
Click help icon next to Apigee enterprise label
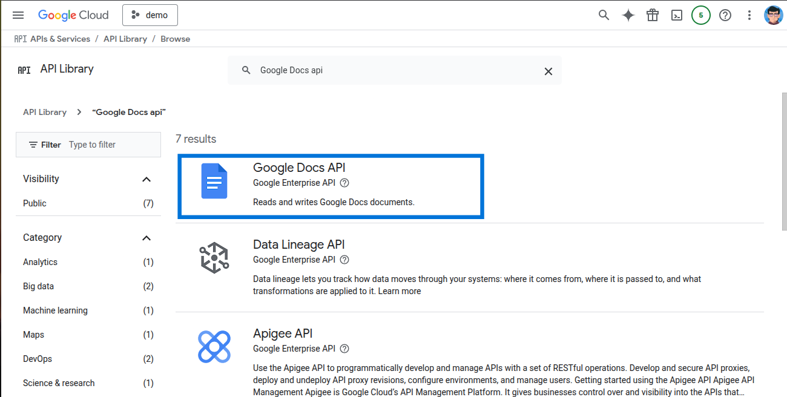coord(344,349)
